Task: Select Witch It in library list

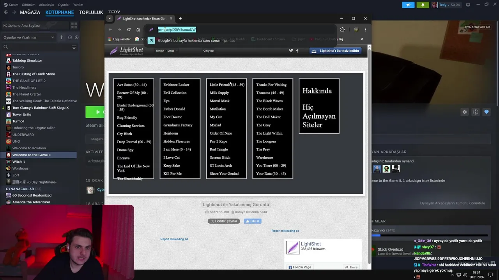Action: point(18,161)
